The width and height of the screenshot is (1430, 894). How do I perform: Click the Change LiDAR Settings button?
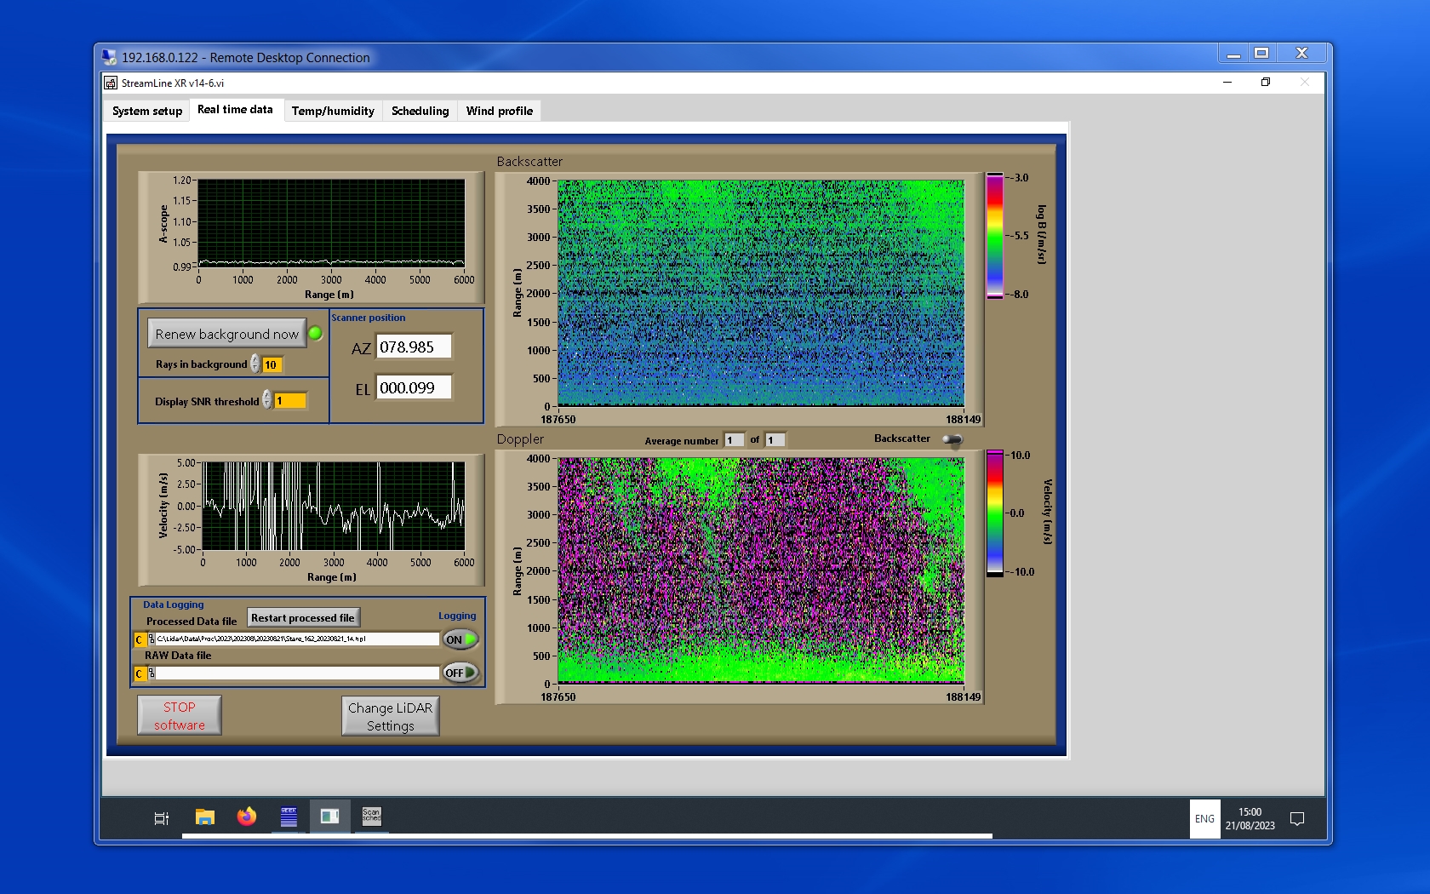390,716
